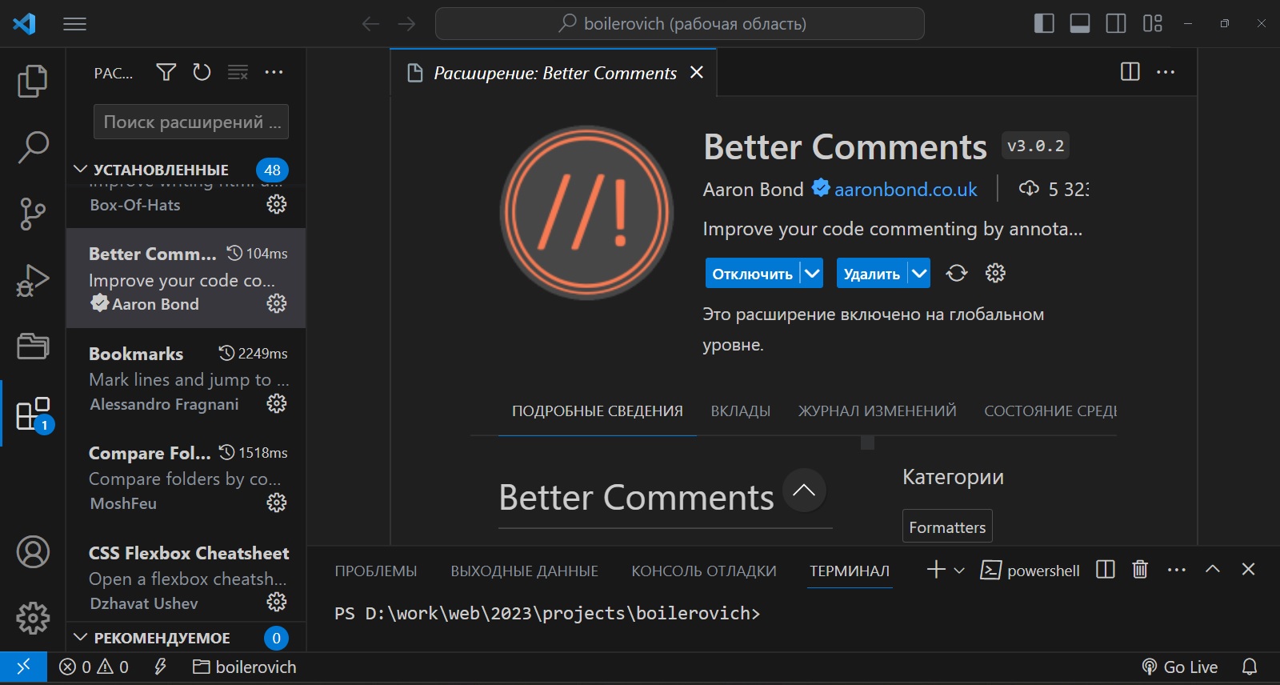Split the terminal pane

1106,570
